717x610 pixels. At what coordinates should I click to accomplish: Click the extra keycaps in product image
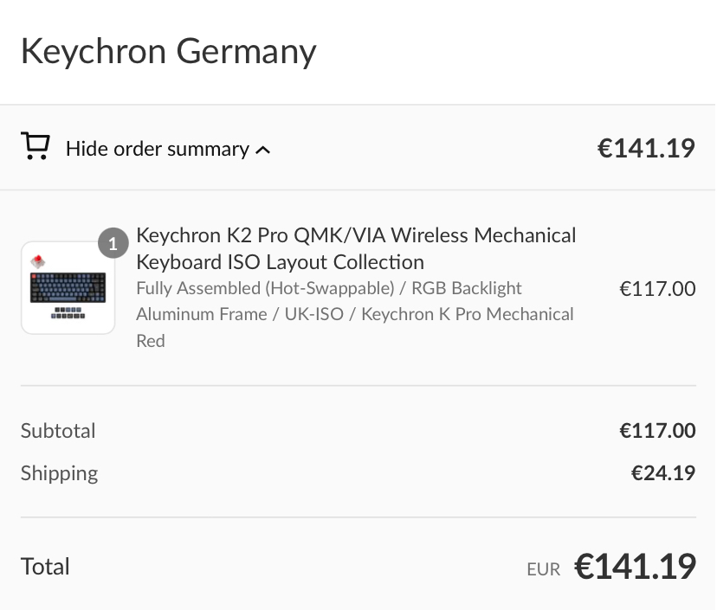68,313
